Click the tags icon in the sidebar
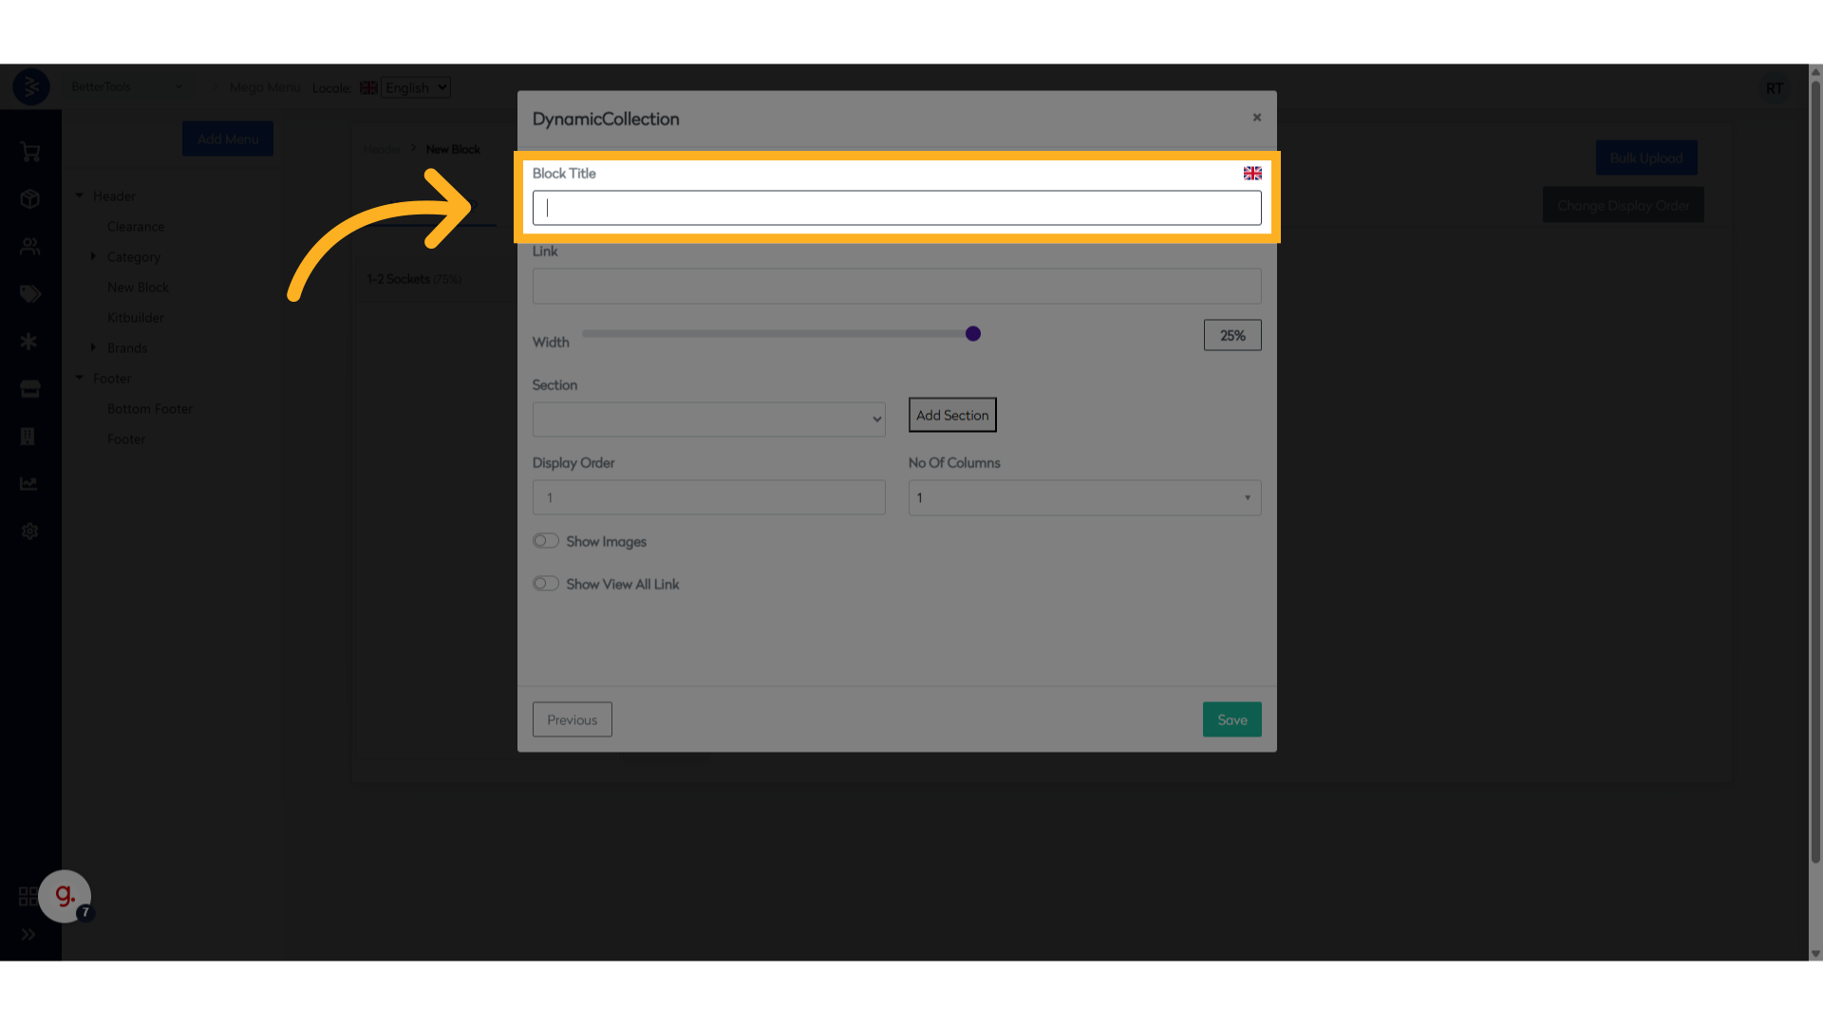Viewport: 1823px width, 1025px height. point(29,294)
